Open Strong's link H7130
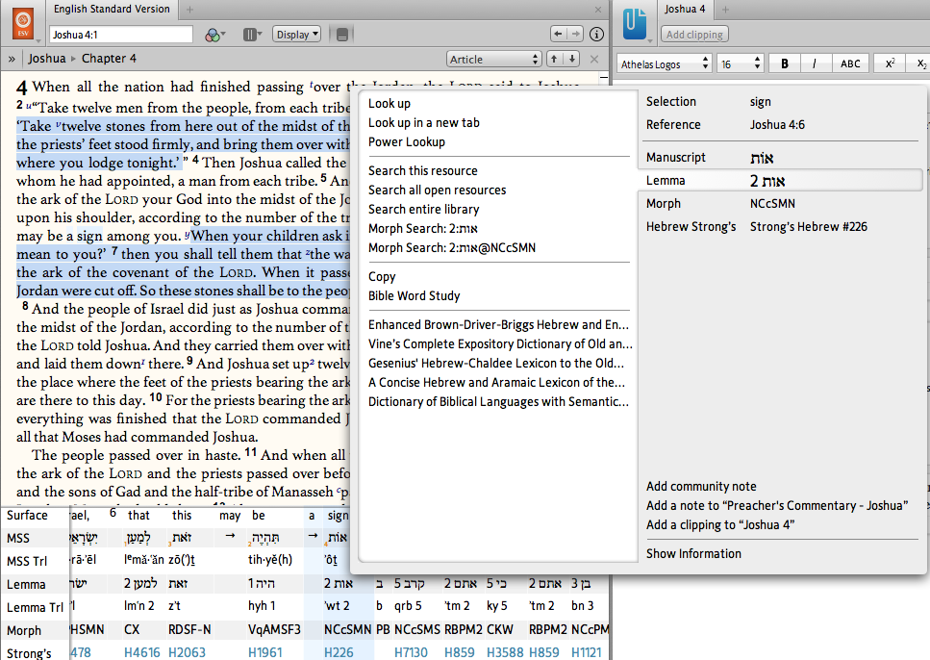 (411, 652)
